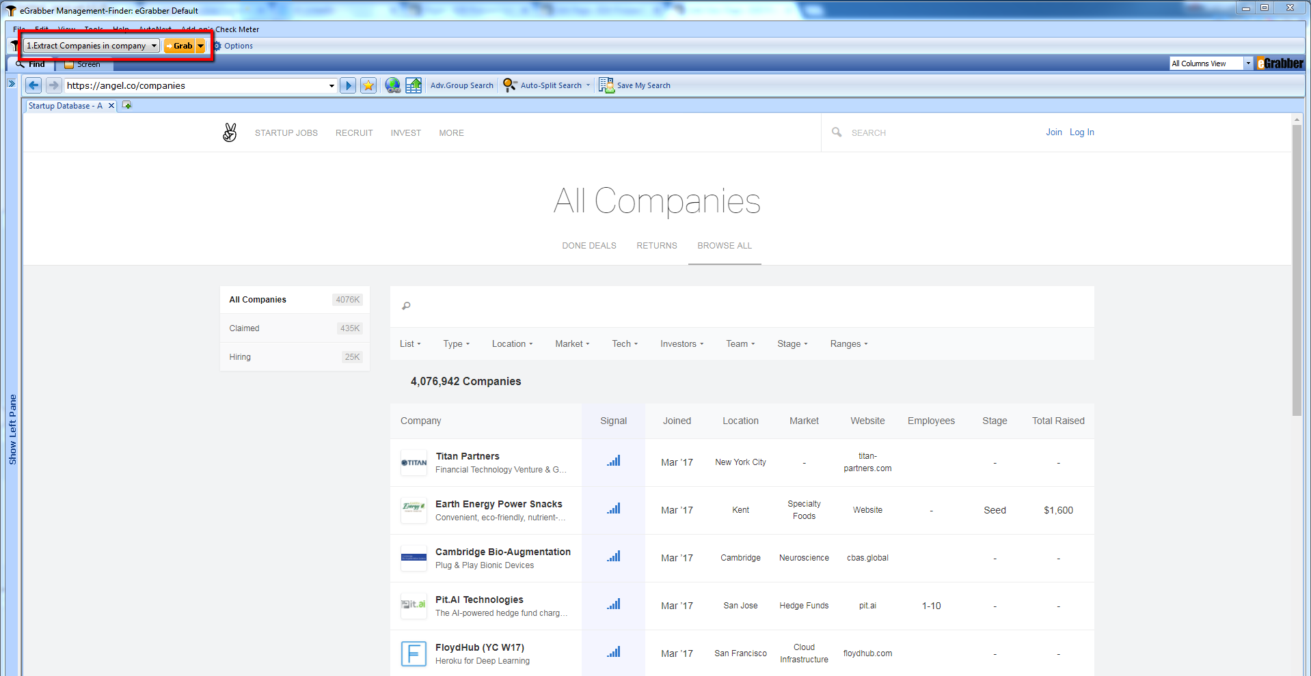Click the browser Forward arrow button
Viewport: 1311px width, 676px height.
click(53, 85)
